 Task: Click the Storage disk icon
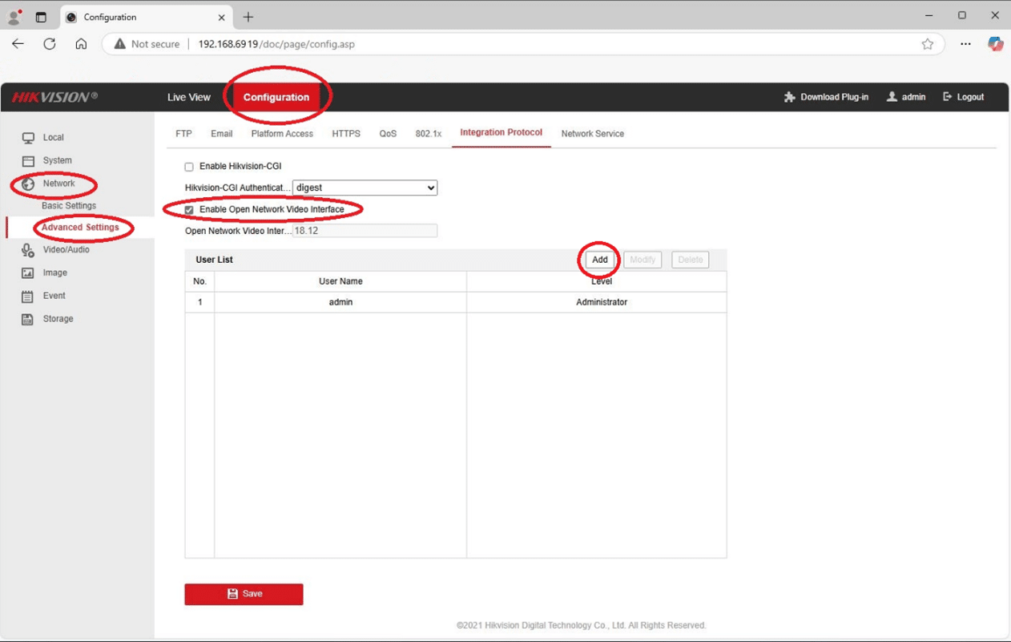click(28, 319)
